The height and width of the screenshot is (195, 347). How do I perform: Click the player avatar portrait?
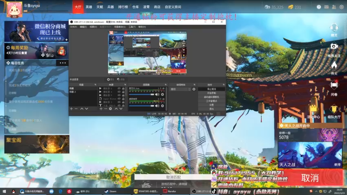[x=14, y=10]
